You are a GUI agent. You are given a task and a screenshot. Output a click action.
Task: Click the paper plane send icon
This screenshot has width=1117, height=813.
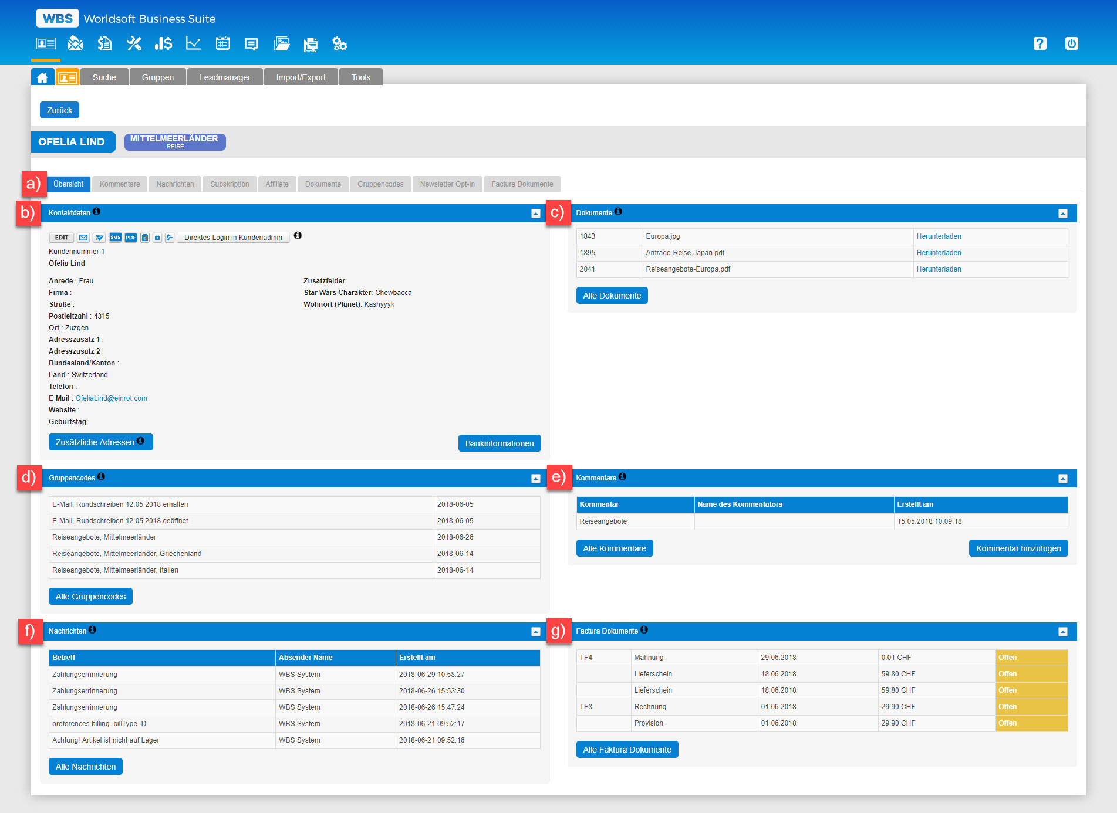[x=99, y=238]
